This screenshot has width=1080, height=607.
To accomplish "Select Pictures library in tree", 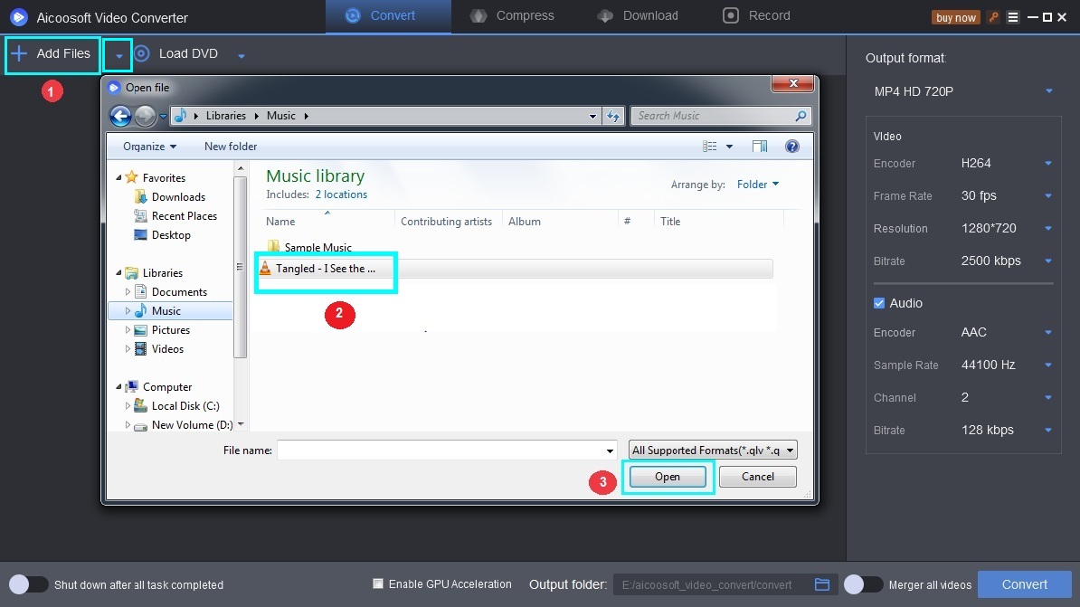I will pos(171,330).
